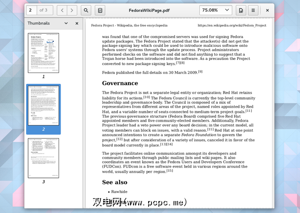This screenshot has width=300, height=213.
Task: Go to the previous page arrow
Action: [x=62, y=10]
